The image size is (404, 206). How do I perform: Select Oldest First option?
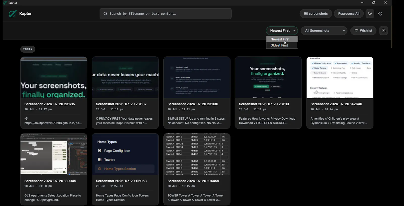282,45
